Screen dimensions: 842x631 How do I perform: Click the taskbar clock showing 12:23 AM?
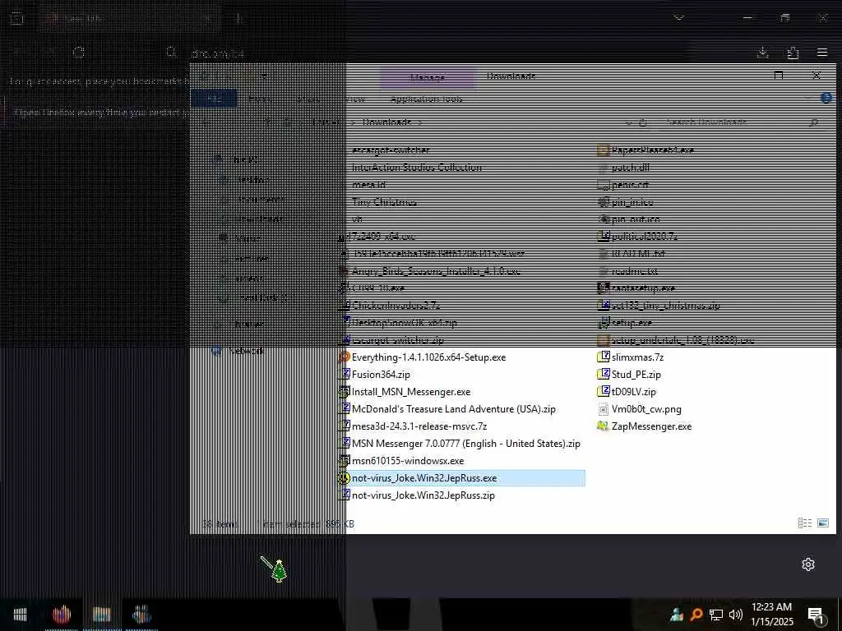click(771, 615)
